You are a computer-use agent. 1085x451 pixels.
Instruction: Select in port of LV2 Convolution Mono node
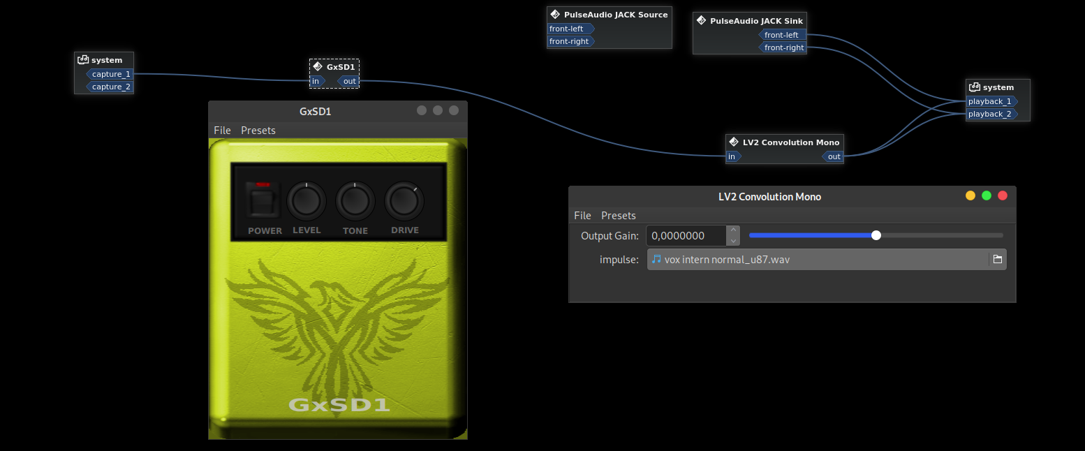click(x=733, y=156)
